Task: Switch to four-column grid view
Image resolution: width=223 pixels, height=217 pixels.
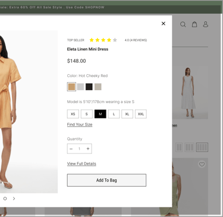Action: 202,147
